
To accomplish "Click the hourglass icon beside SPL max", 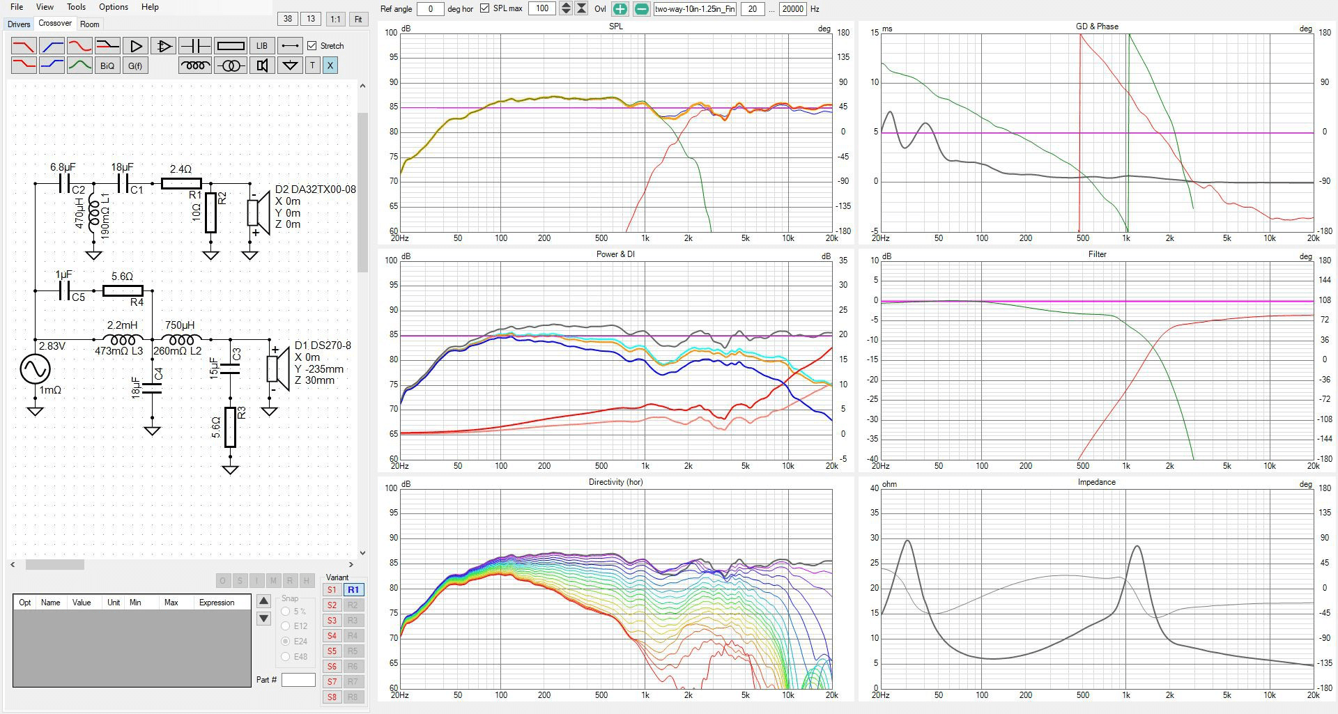I will [581, 9].
